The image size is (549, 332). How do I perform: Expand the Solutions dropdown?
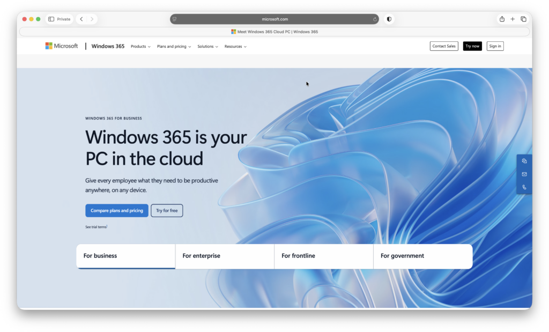tap(207, 47)
